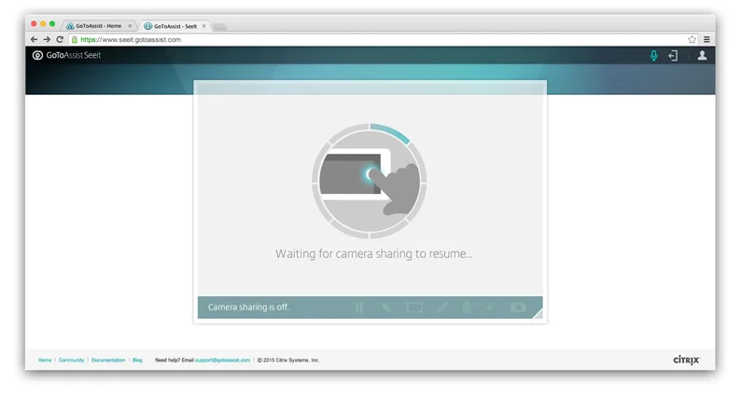Click the GoToAssist Seeit logo
Screen dimensions: 740x396
(x=66, y=55)
